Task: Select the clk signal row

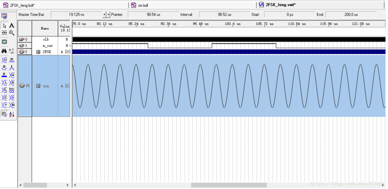Action: point(44,39)
